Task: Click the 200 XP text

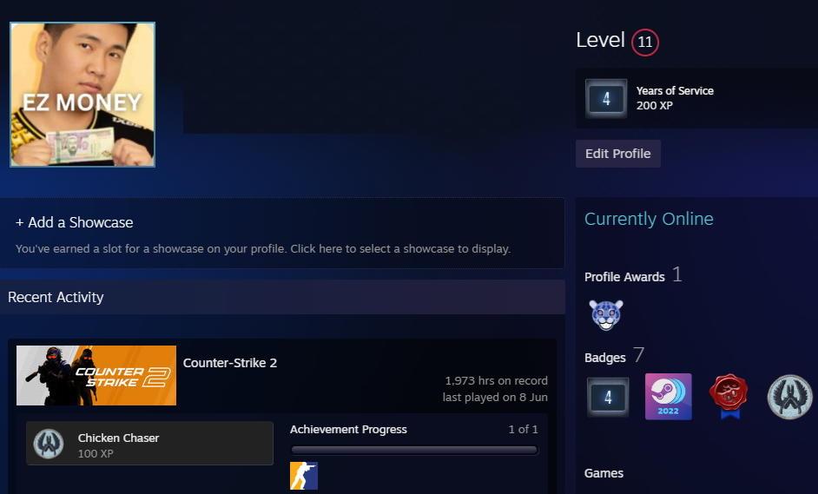Action: point(654,105)
